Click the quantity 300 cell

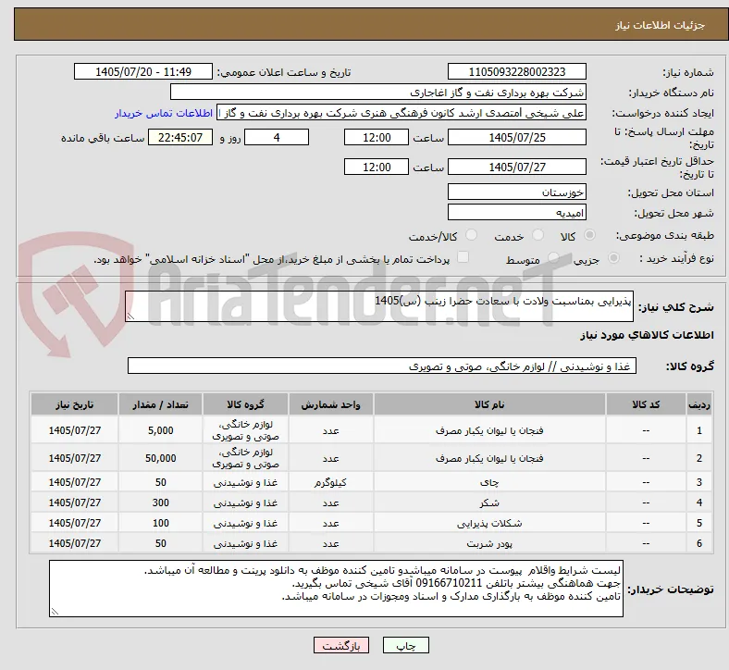(x=160, y=502)
